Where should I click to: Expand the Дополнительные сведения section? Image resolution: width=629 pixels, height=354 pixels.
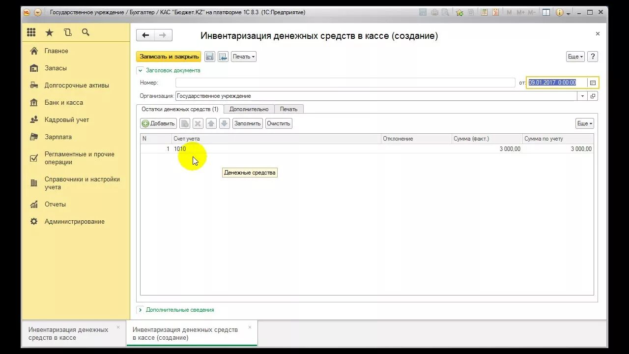click(x=141, y=310)
